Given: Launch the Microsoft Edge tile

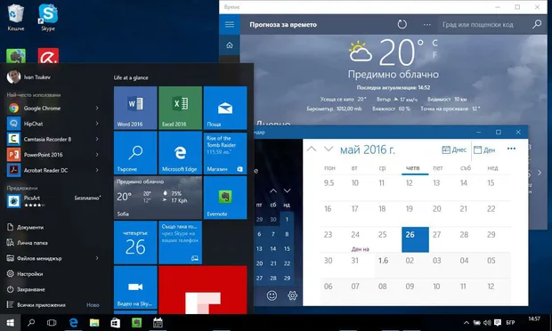Looking at the screenshot, I should [x=180, y=153].
